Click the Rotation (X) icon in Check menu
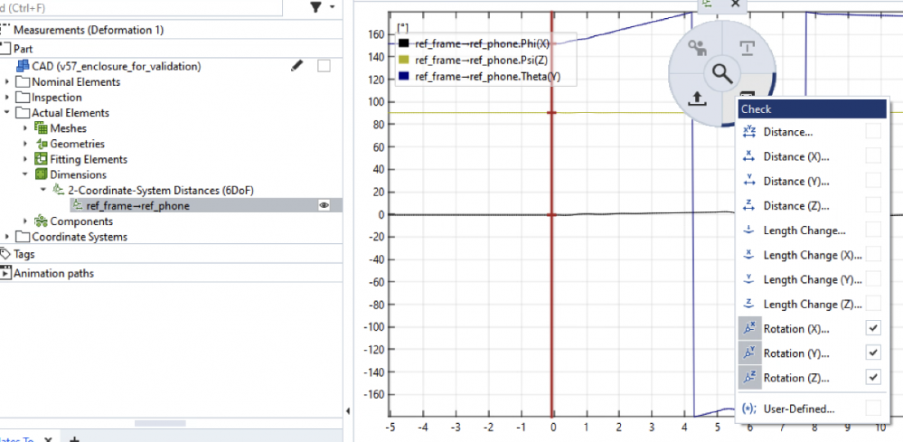Viewport: 903px width, 442px height. (748, 328)
